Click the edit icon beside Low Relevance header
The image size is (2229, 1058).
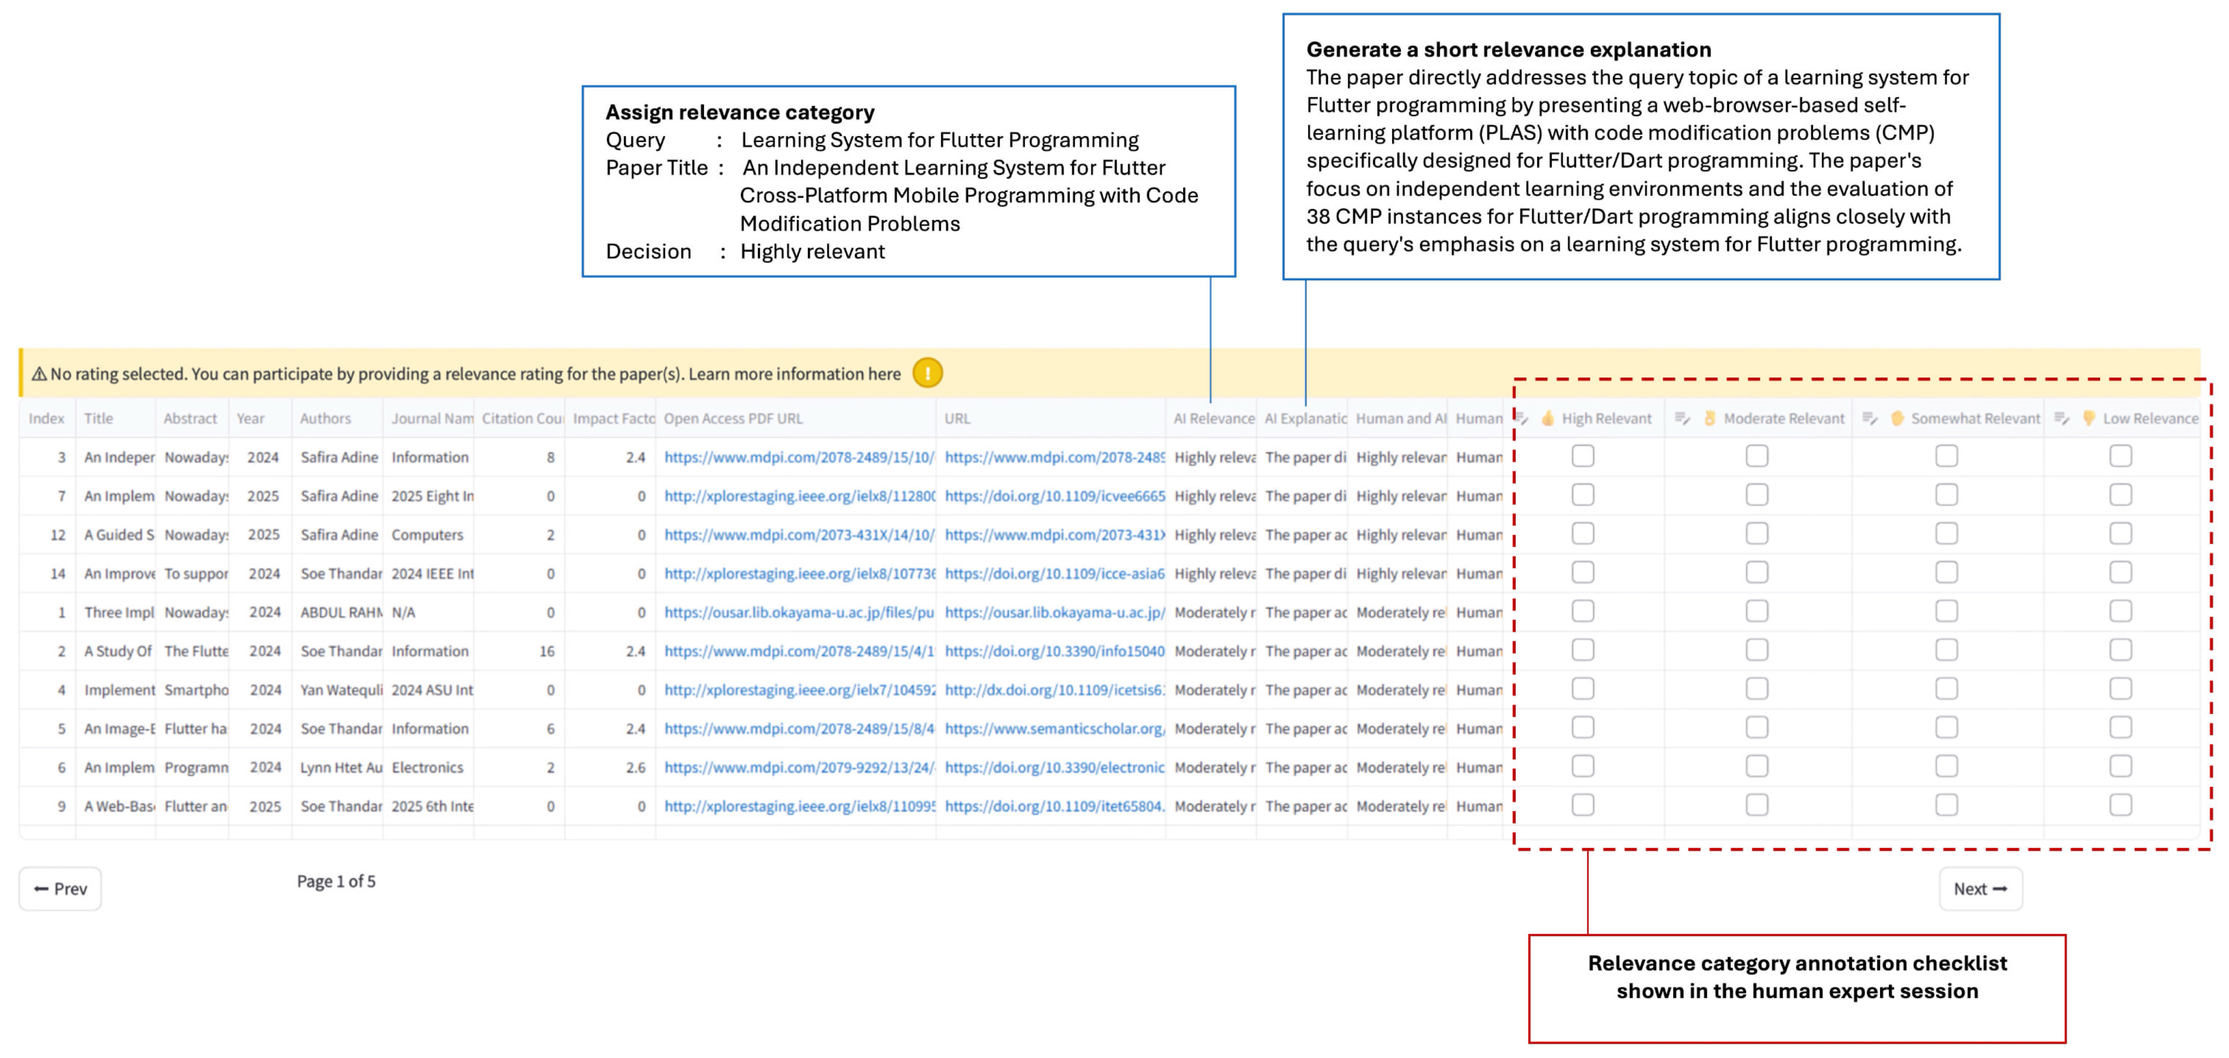[x=2062, y=419]
